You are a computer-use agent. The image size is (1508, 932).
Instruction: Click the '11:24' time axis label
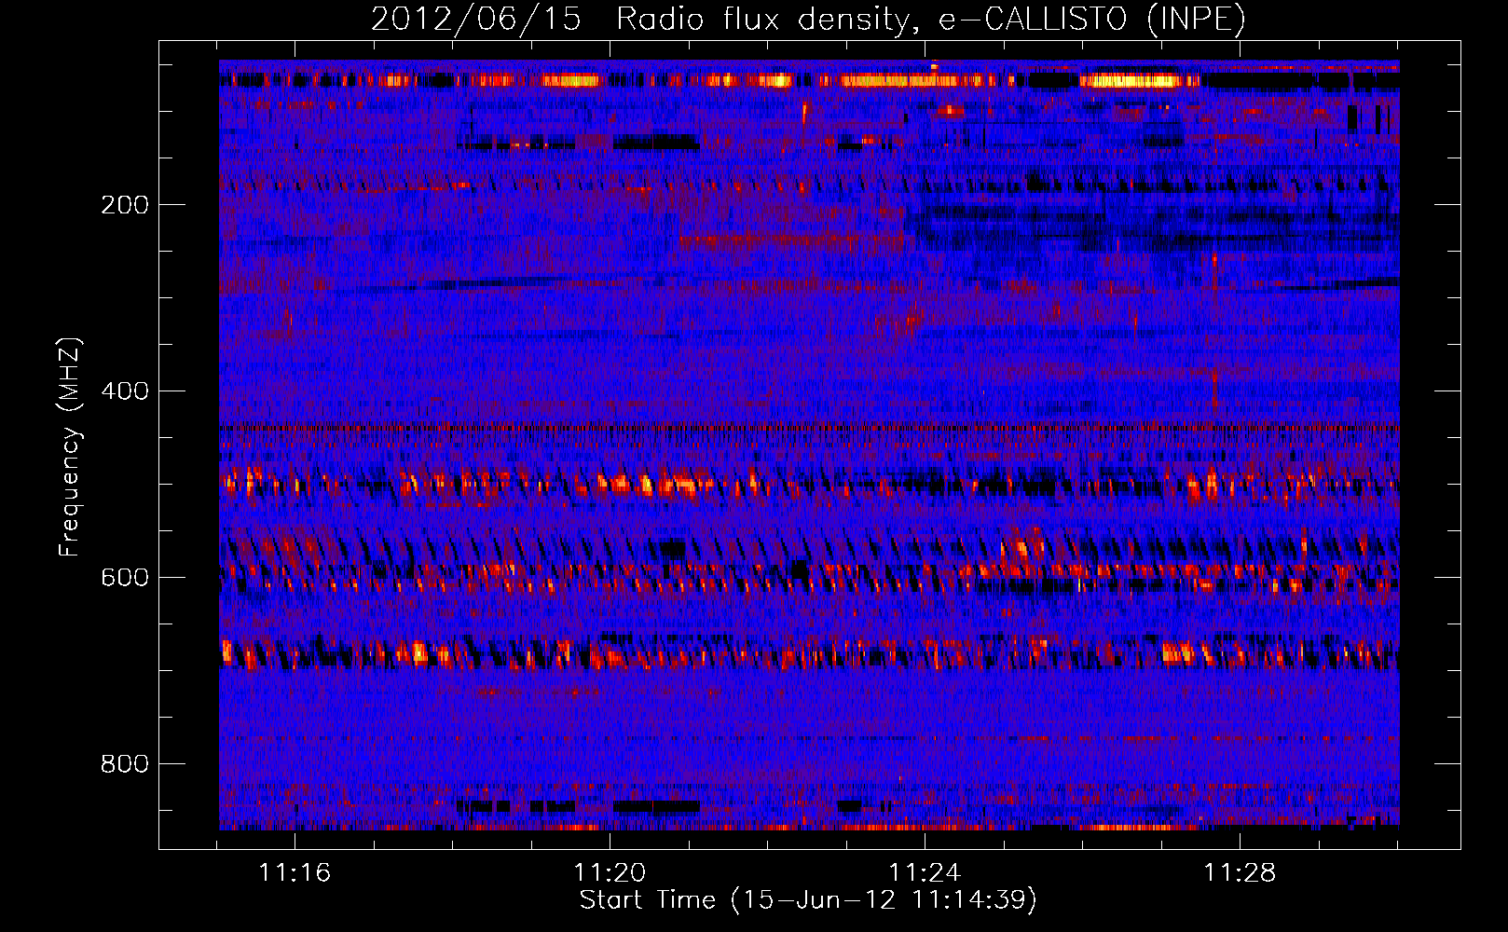click(925, 873)
